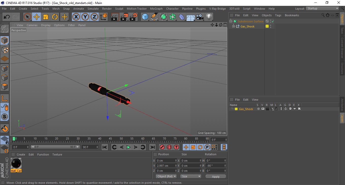Activate the Rotate tool
The image size is (345, 185).
coord(55,17)
